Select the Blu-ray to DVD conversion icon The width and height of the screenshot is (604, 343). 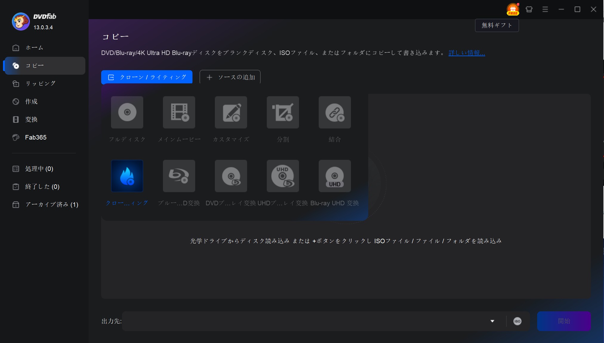[179, 176]
